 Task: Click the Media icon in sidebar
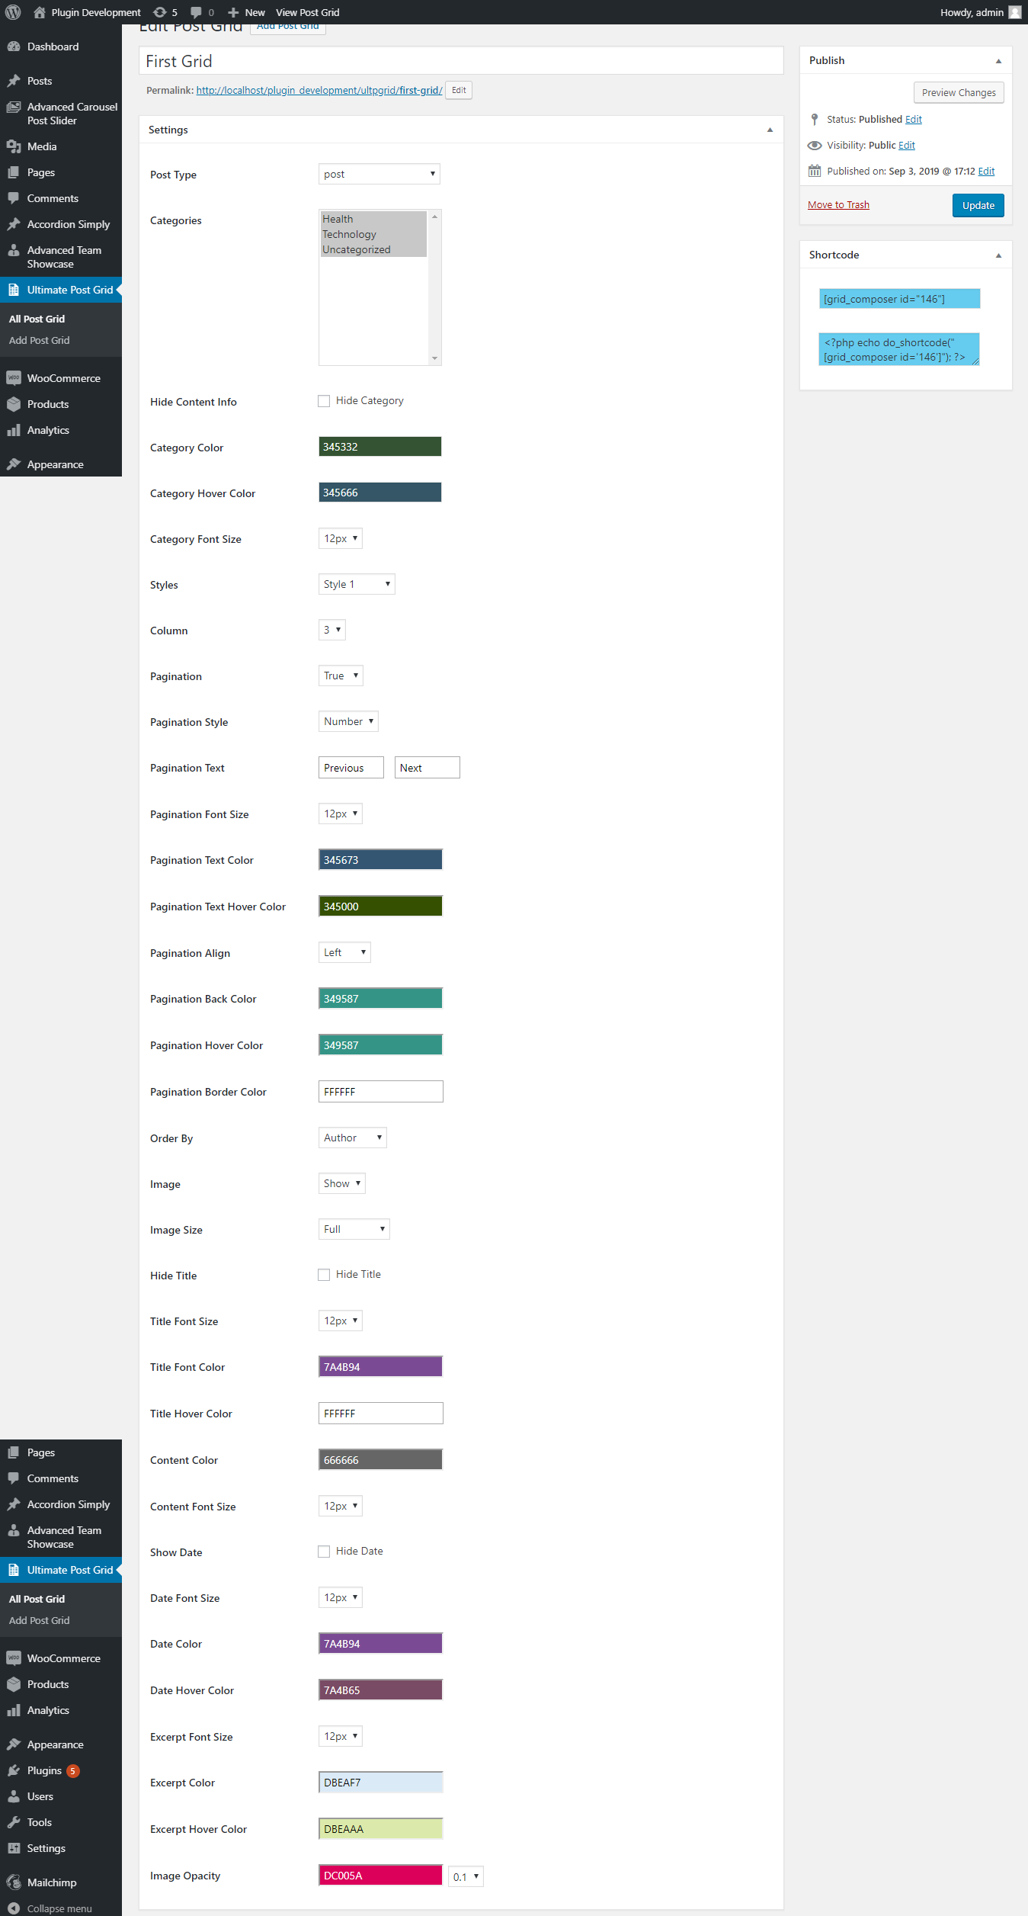[14, 146]
